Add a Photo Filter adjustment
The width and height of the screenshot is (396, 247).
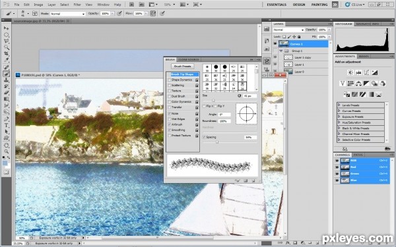click(374, 83)
